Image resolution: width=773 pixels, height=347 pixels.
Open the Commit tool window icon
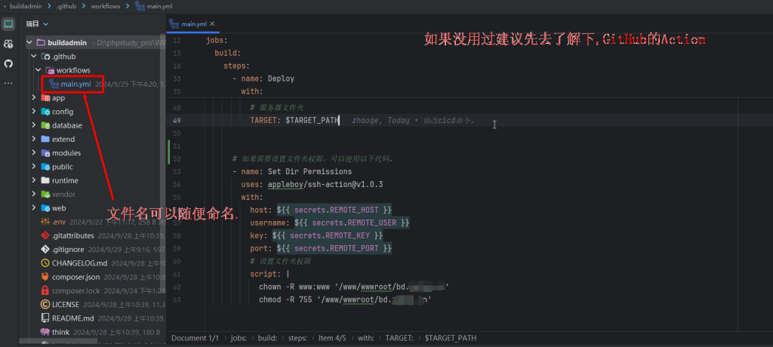[x=8, y=45]
